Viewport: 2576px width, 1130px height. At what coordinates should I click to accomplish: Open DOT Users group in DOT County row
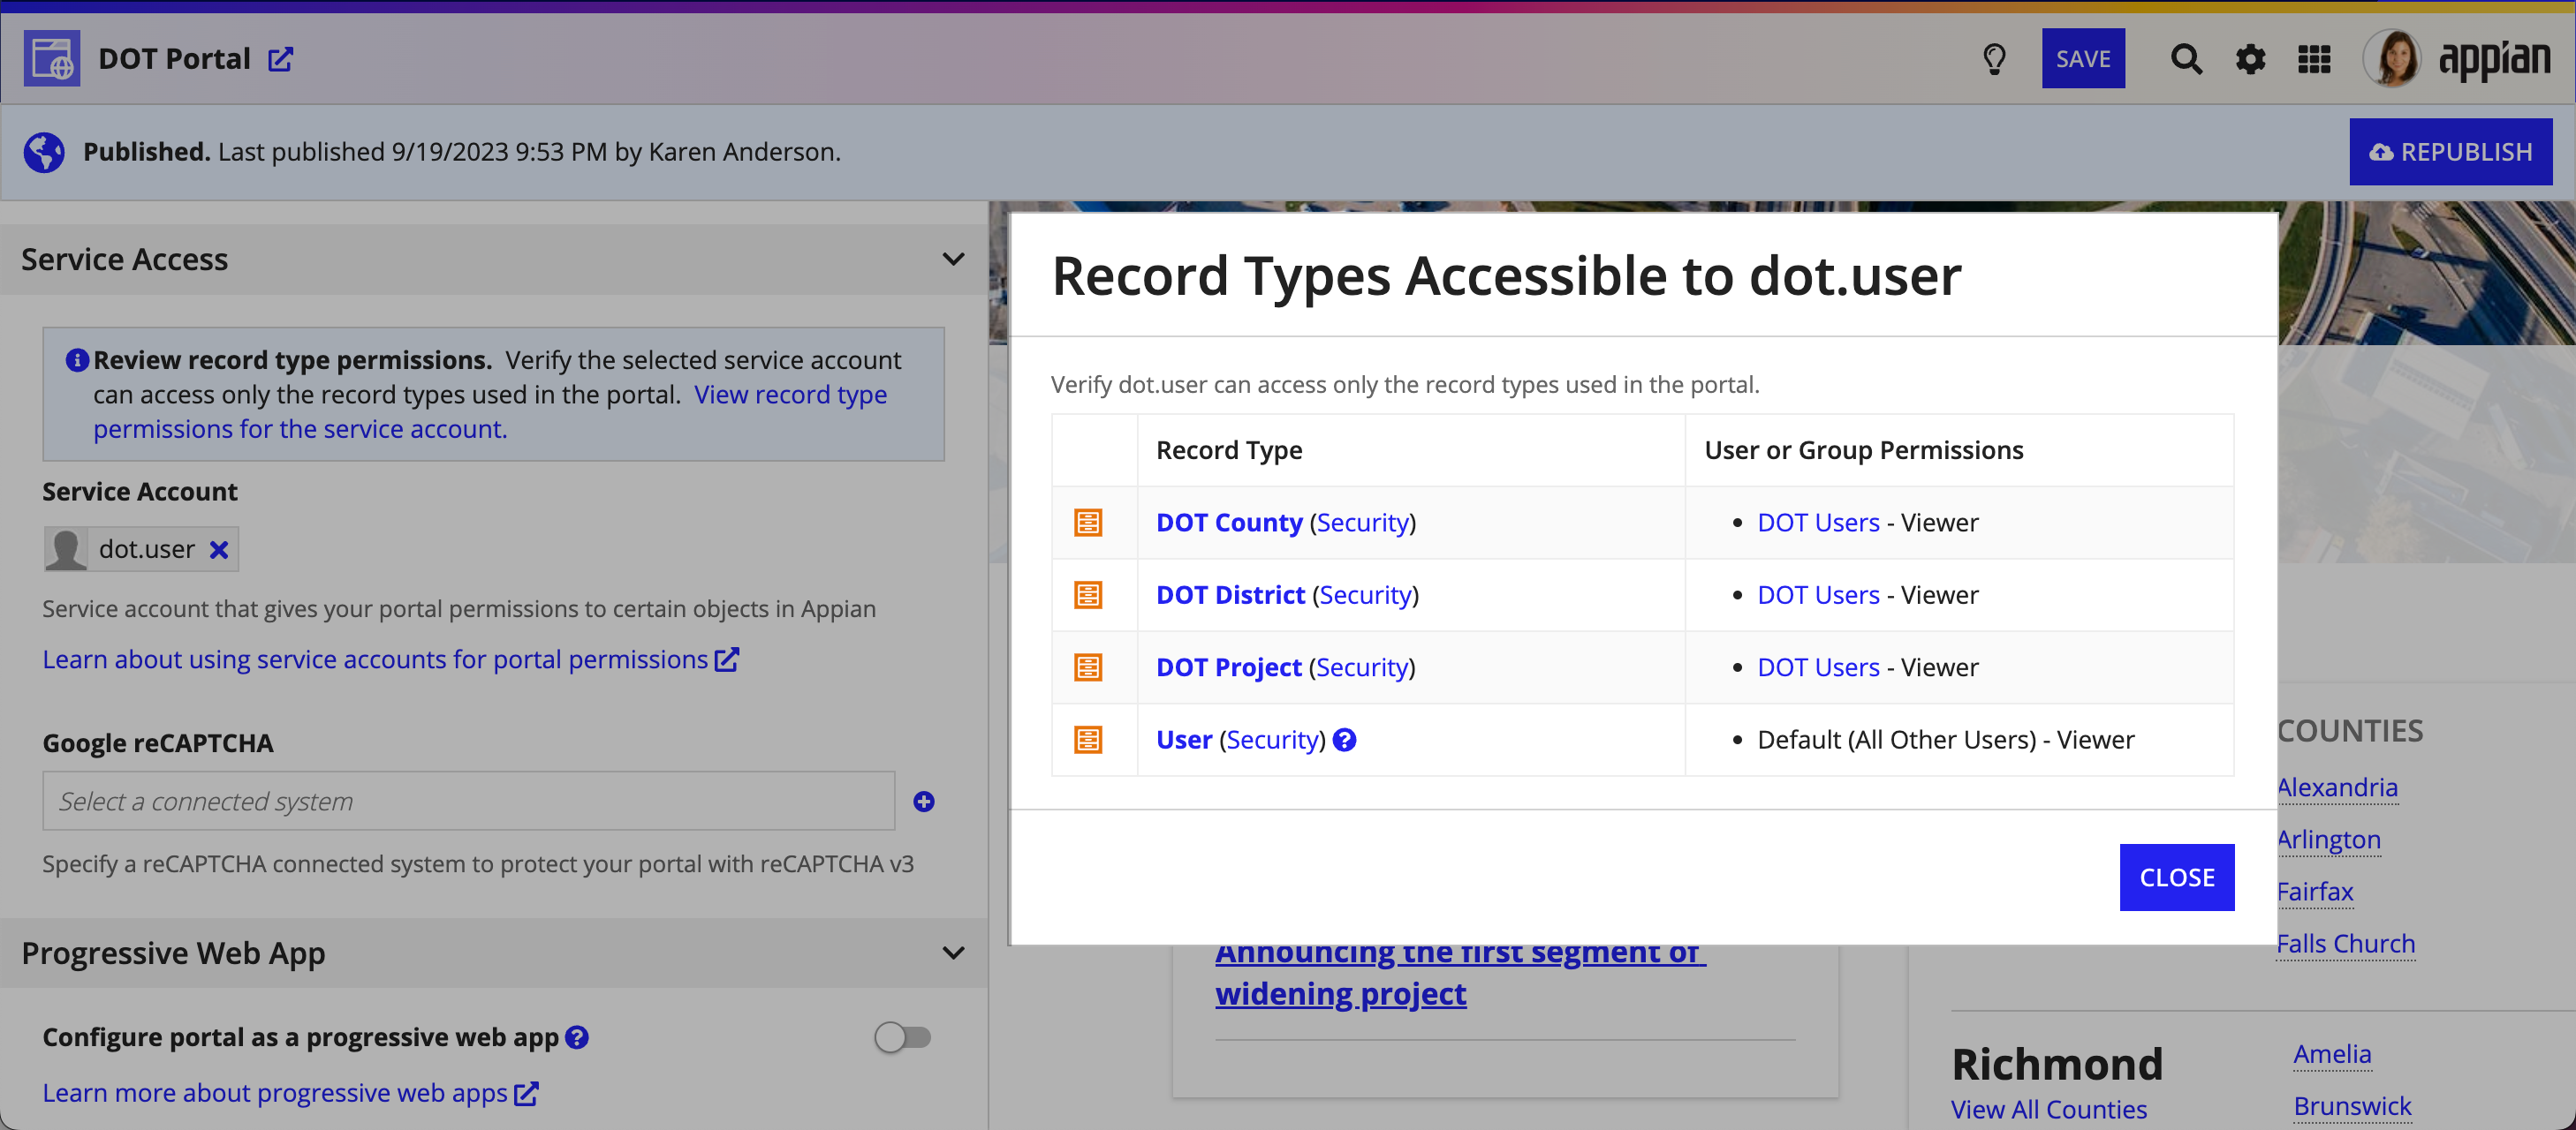(x=1818, y=523)
